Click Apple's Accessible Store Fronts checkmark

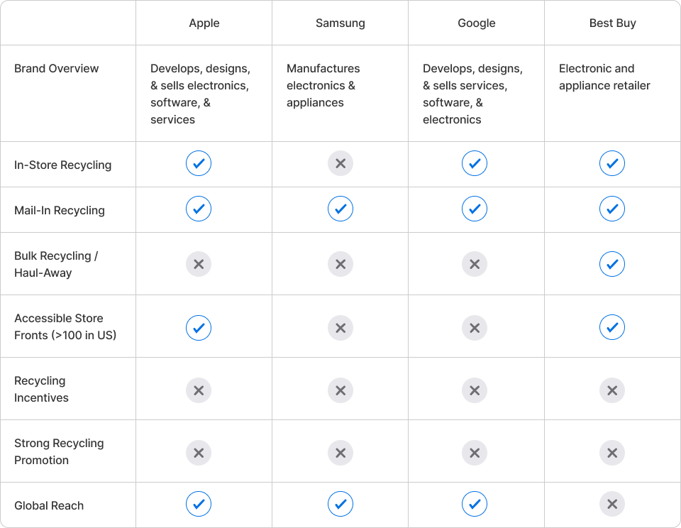tap(199, 328)
